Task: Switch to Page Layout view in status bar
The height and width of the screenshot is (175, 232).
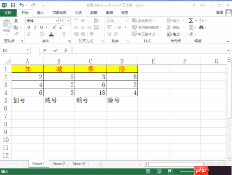Action: 159,171
